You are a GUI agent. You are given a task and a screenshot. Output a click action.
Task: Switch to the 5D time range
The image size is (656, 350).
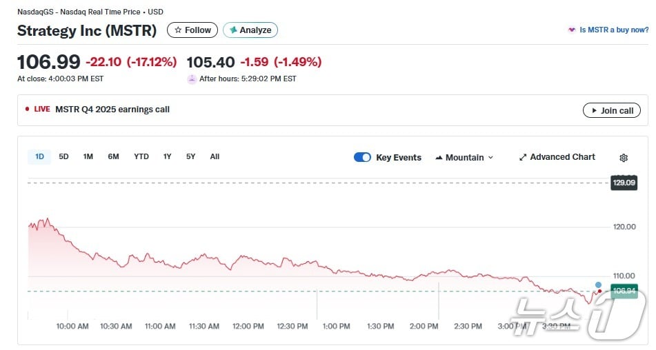click(x=63, y=156)
